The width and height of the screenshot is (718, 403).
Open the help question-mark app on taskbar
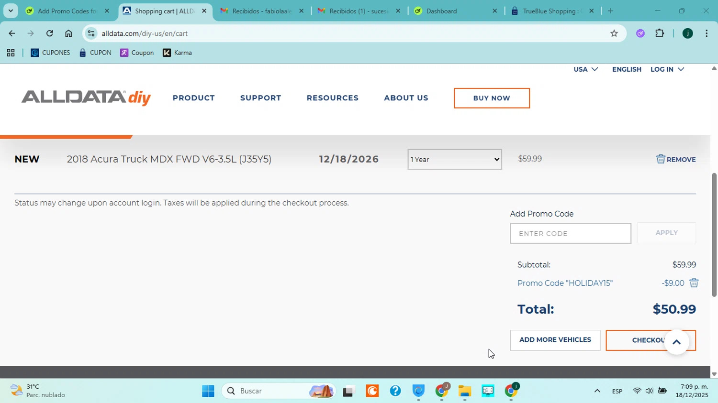[395, 391]
